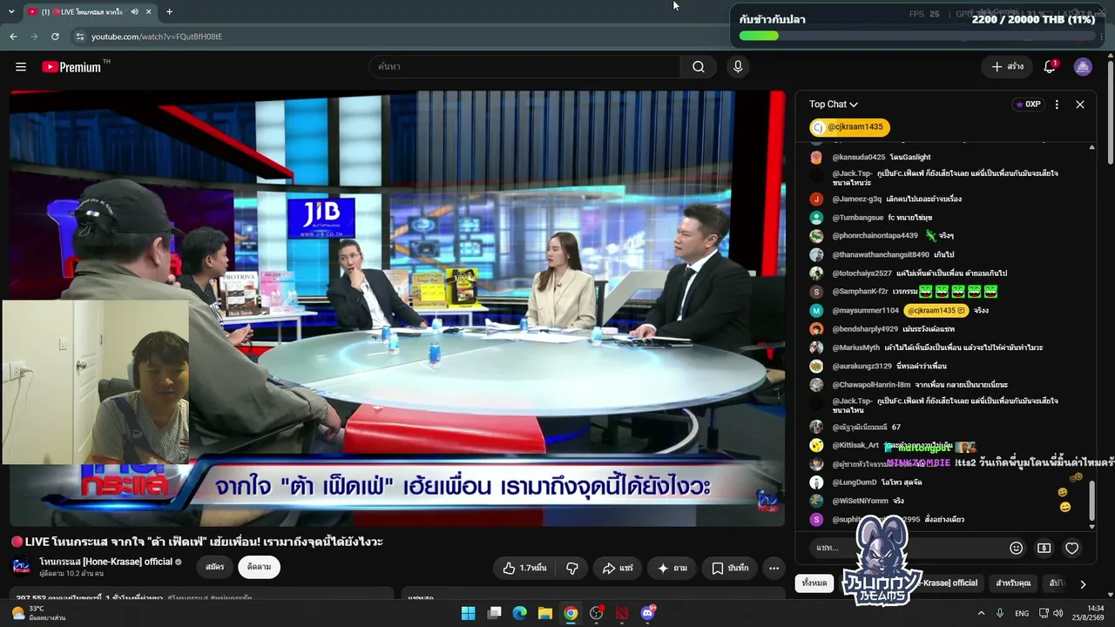Open the 0XP points badge

(1028, 104)
